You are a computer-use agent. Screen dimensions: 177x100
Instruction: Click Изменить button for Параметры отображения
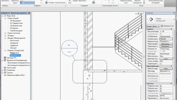click(166, 46)
